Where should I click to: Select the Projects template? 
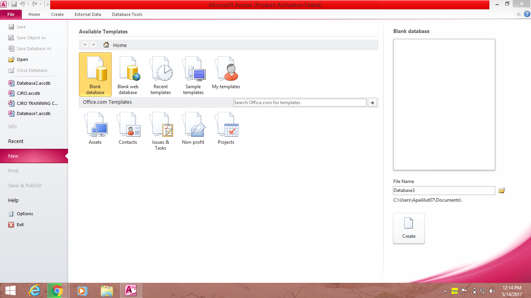(x=226, y=129)
